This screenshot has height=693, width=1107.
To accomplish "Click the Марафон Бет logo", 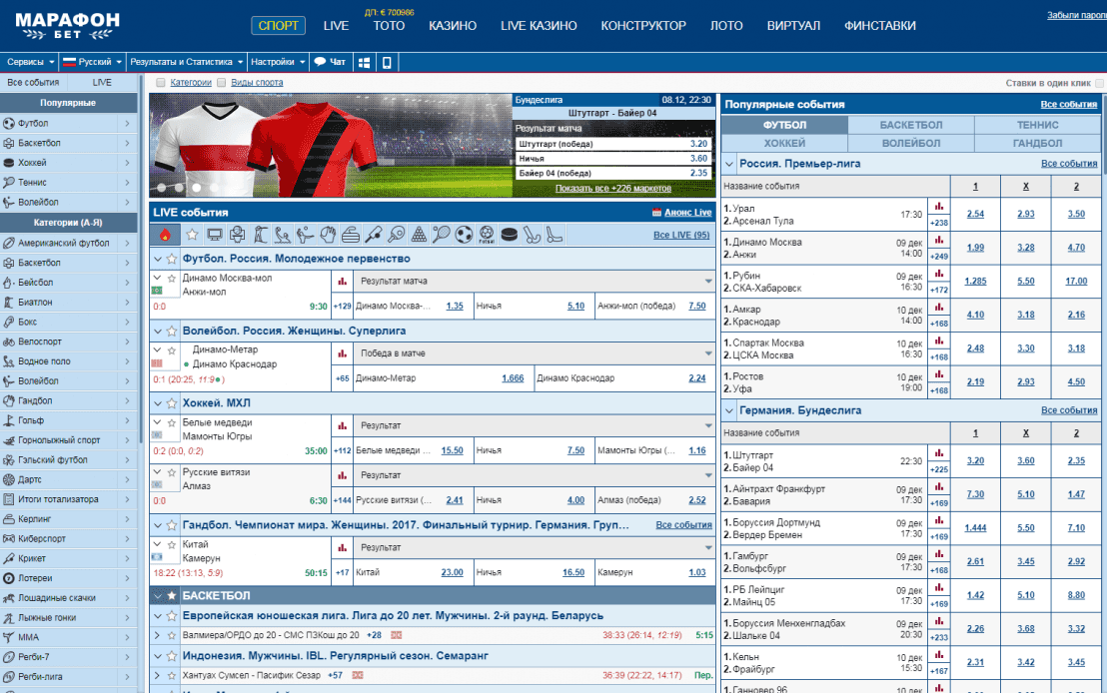I will [68, 25].
